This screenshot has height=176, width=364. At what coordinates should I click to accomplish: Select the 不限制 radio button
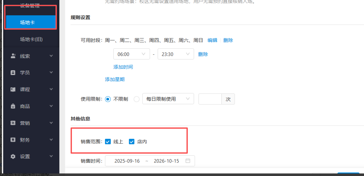[x=108, y=99]
